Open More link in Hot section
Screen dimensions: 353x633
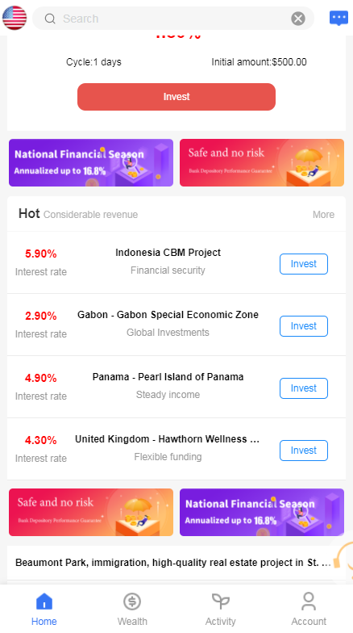[324, 215]
